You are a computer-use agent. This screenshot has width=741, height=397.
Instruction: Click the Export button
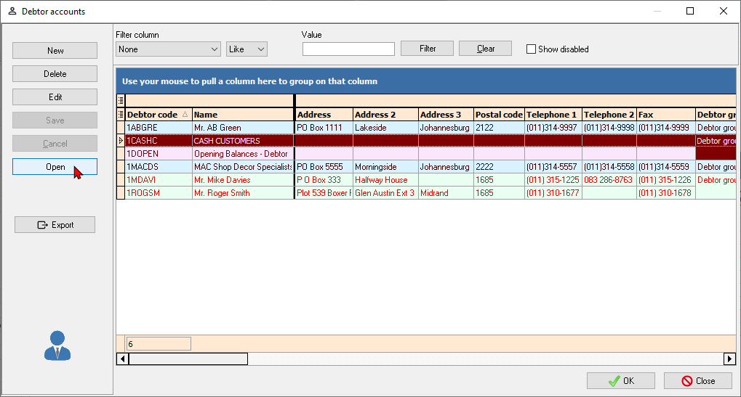pos(55,225)
